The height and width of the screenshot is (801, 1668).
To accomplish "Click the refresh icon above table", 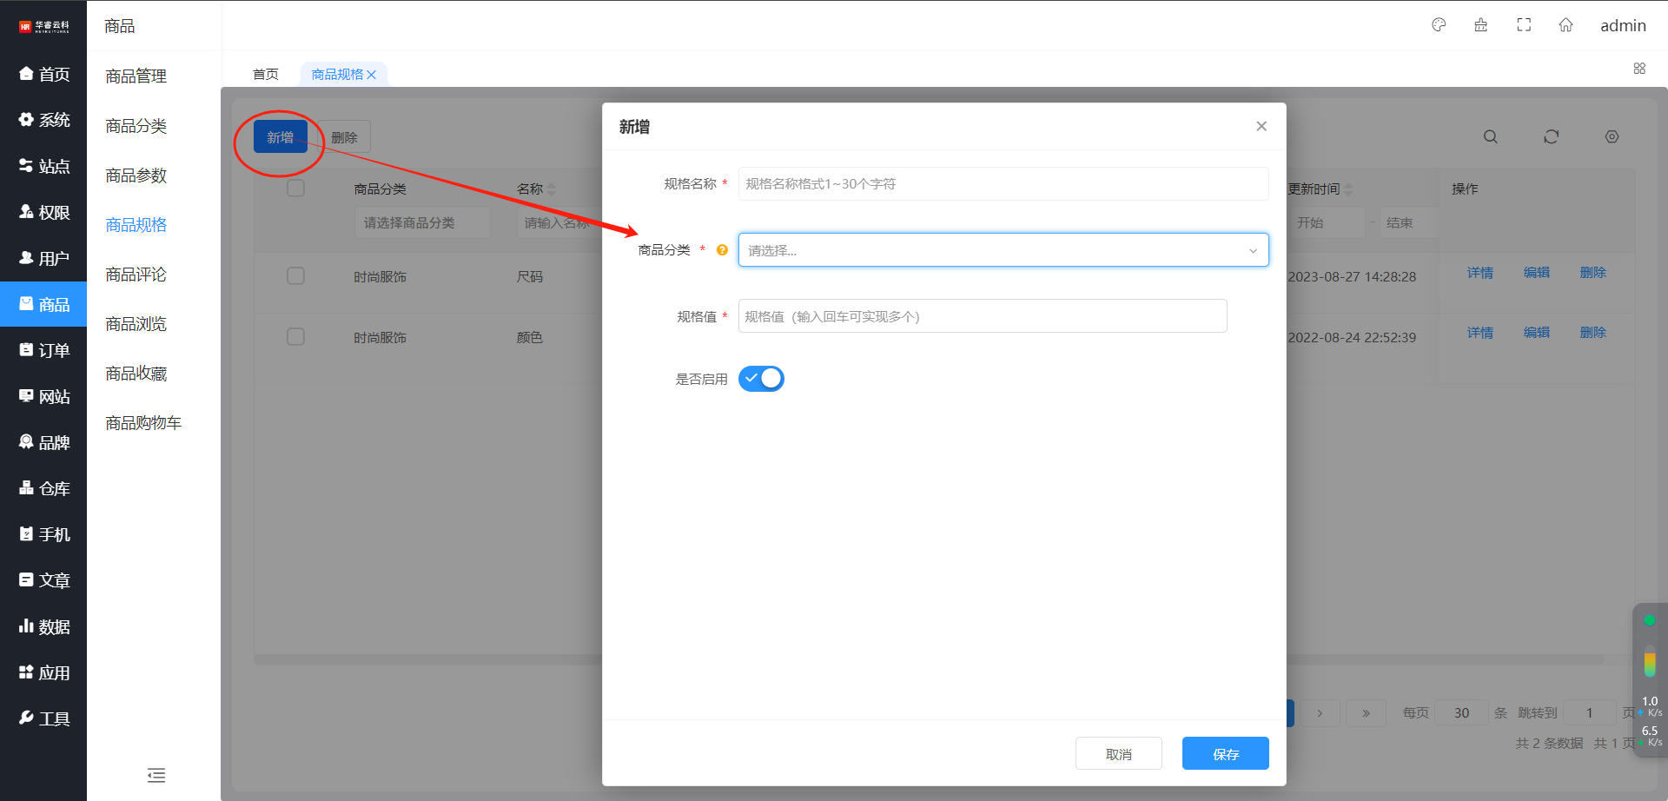I will (1551, 137).
